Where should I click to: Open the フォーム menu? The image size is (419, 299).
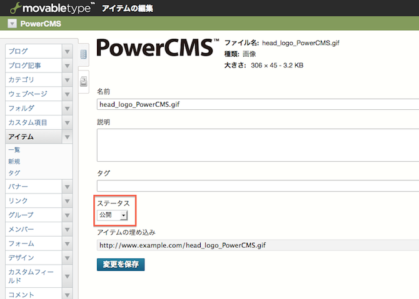point(34,243)
